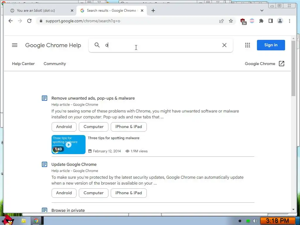Open the Help Center tab
The height and width of the screenshot is (225, 300).
tap(23, 64)
